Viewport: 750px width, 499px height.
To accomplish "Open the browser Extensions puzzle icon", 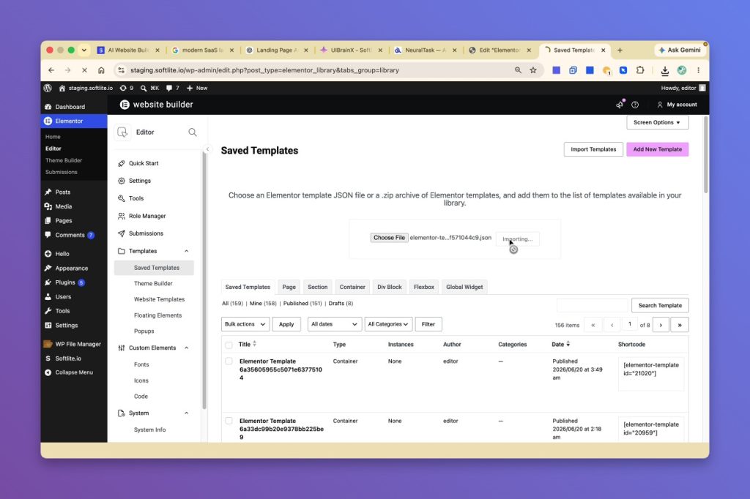I will point(640,70).
